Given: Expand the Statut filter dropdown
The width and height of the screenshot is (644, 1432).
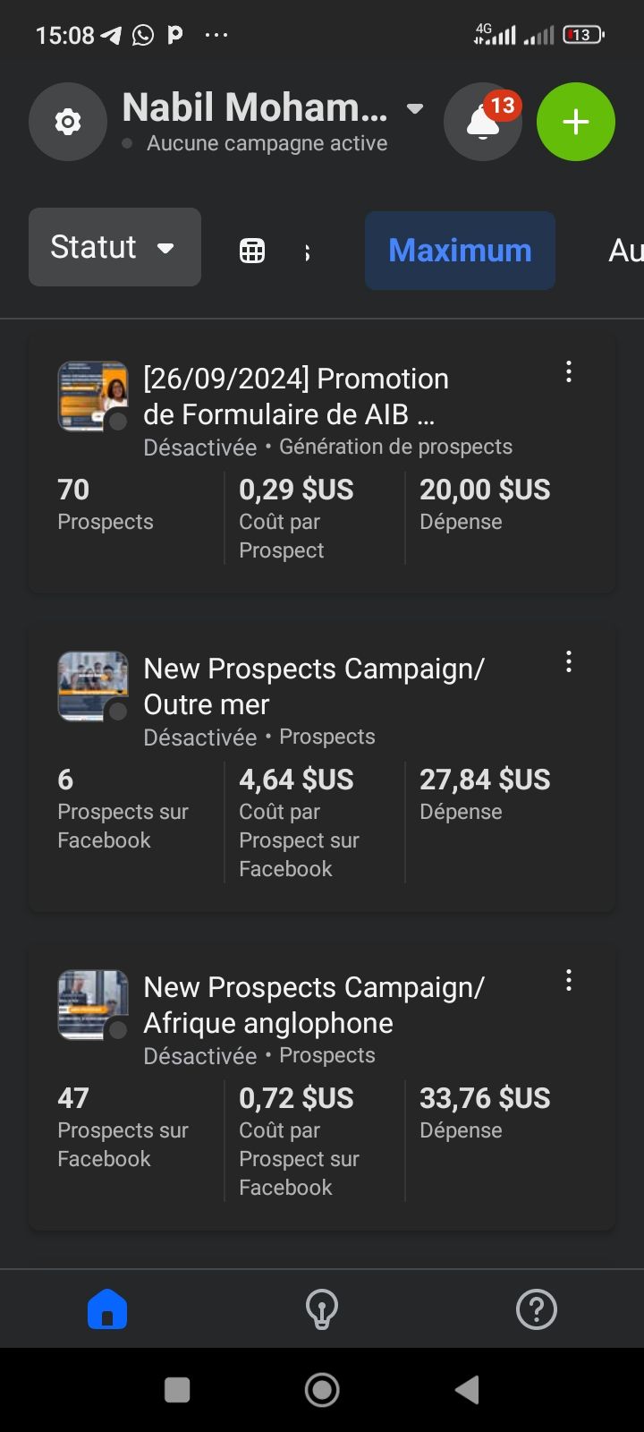Looking at the screenshot, I should pyautogui.click(x=114, y=247).
